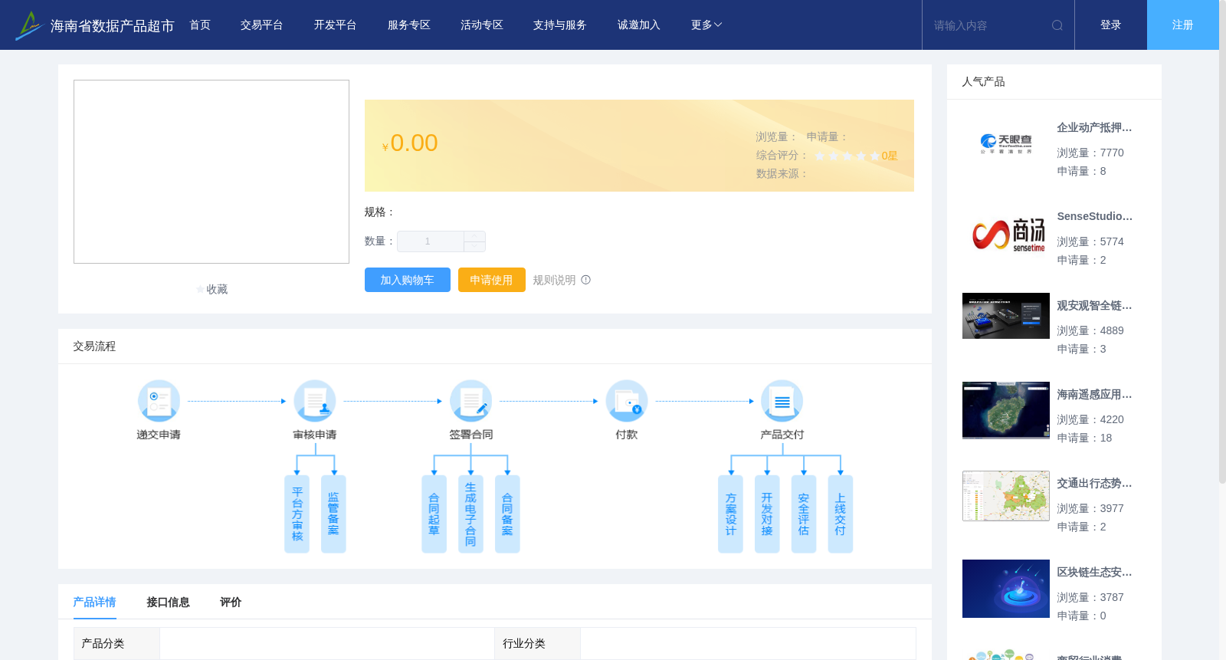The height and width of the screenshot is (660, 1226).
Task: Click the 登录 button
Action: click(x=1111, y=25)
